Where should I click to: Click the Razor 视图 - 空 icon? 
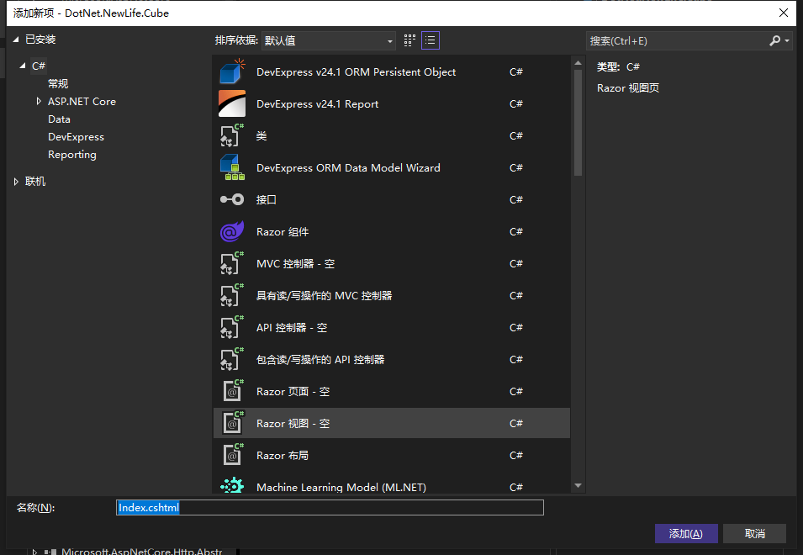pyautogui.click(x=234, y=424)
